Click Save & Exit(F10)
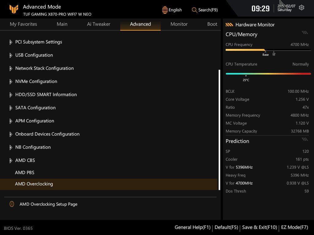314x235 pixels. click(x=259, y=227)
